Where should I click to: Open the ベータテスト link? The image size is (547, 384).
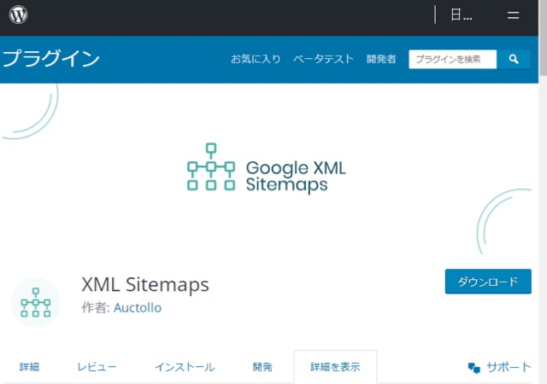pos(323,59)
